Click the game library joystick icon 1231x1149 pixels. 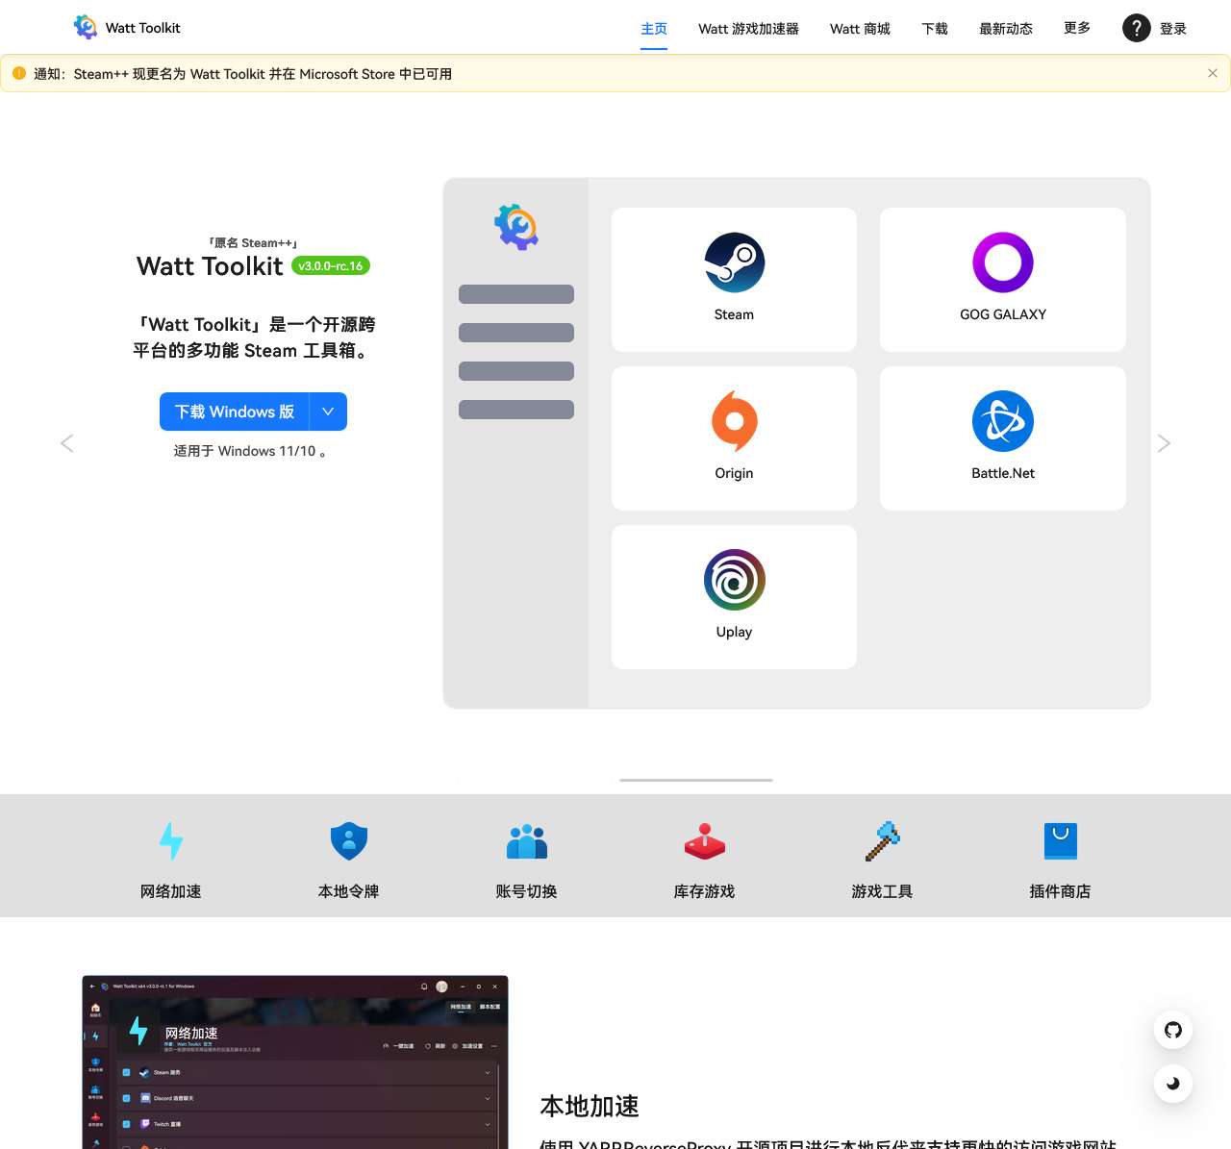[x=705, y=841]
